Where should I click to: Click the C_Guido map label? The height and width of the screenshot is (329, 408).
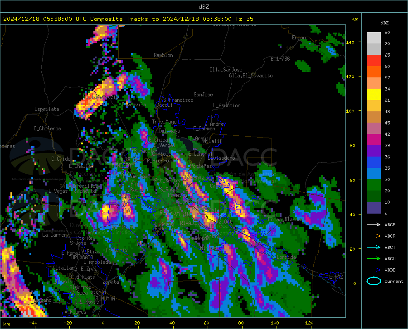coord(61,159)
